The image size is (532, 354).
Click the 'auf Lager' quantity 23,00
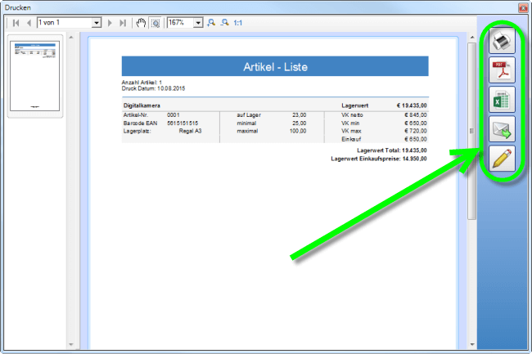tap(300, 115)
